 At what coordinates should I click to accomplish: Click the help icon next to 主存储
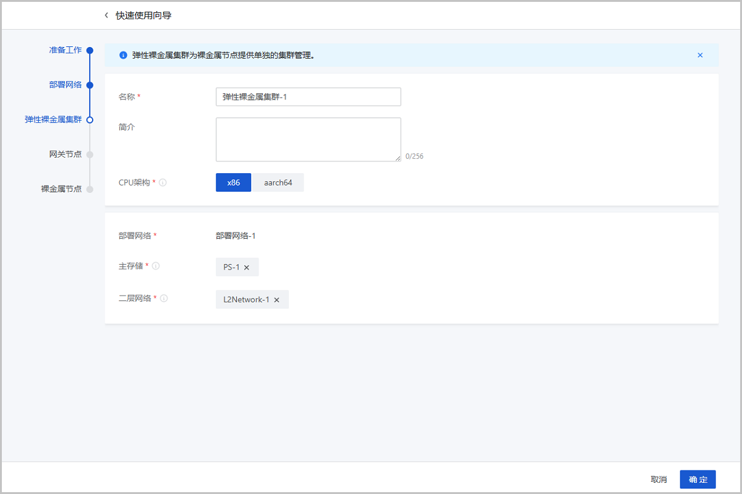pyautogui.click(x=156, y=266)
